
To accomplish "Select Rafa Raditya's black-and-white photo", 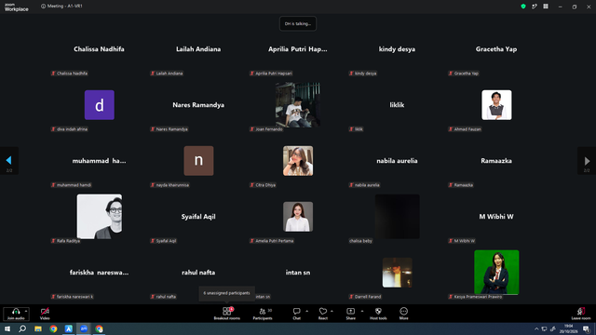I will (x=100, y=217).
